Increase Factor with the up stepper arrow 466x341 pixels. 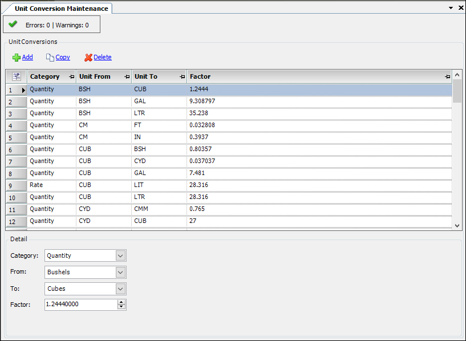click(121, 302)
